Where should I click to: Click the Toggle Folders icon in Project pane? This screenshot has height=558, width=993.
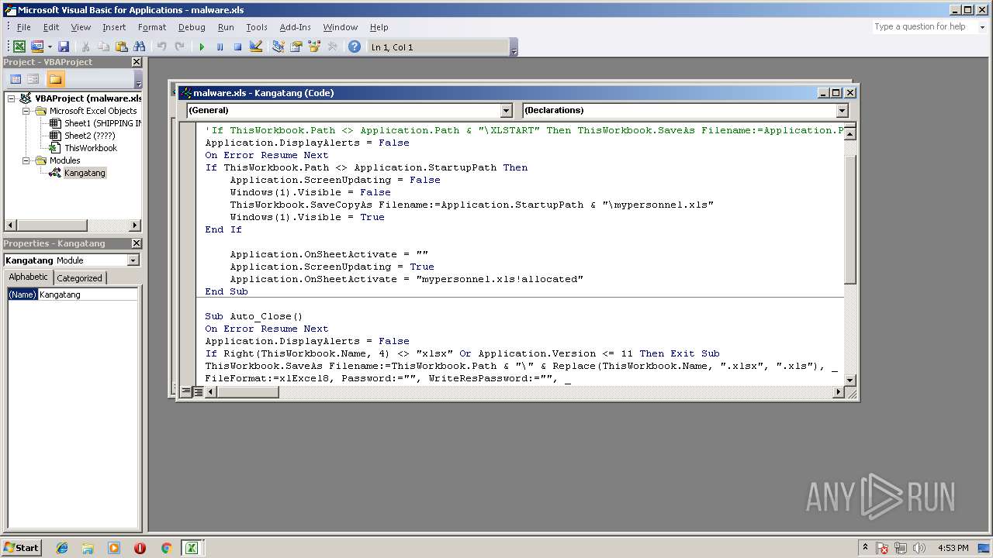[x=55, y=79]
